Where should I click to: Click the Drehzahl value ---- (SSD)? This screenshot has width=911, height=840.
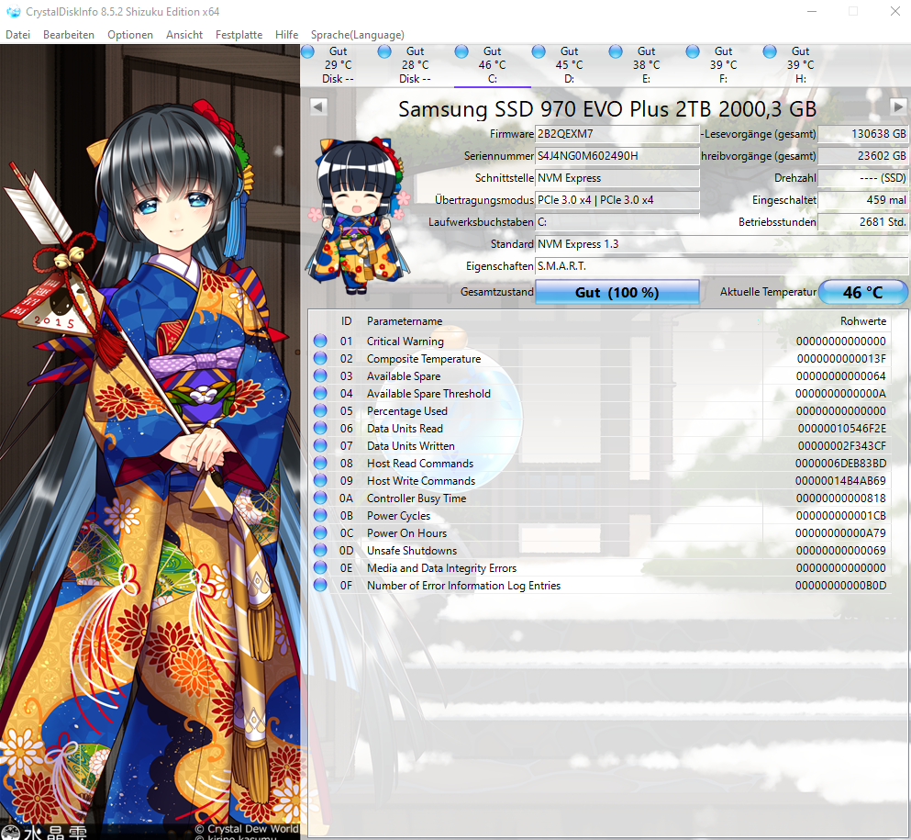click(x=862, y=178)
